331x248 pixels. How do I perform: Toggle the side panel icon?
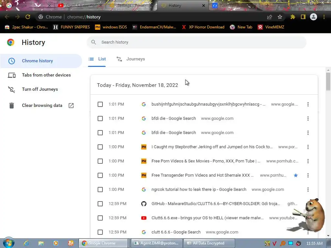click(x=303, y=17)
